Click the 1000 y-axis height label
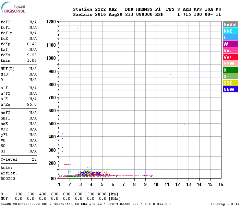The image size is (240, 206). pos(51,58)
